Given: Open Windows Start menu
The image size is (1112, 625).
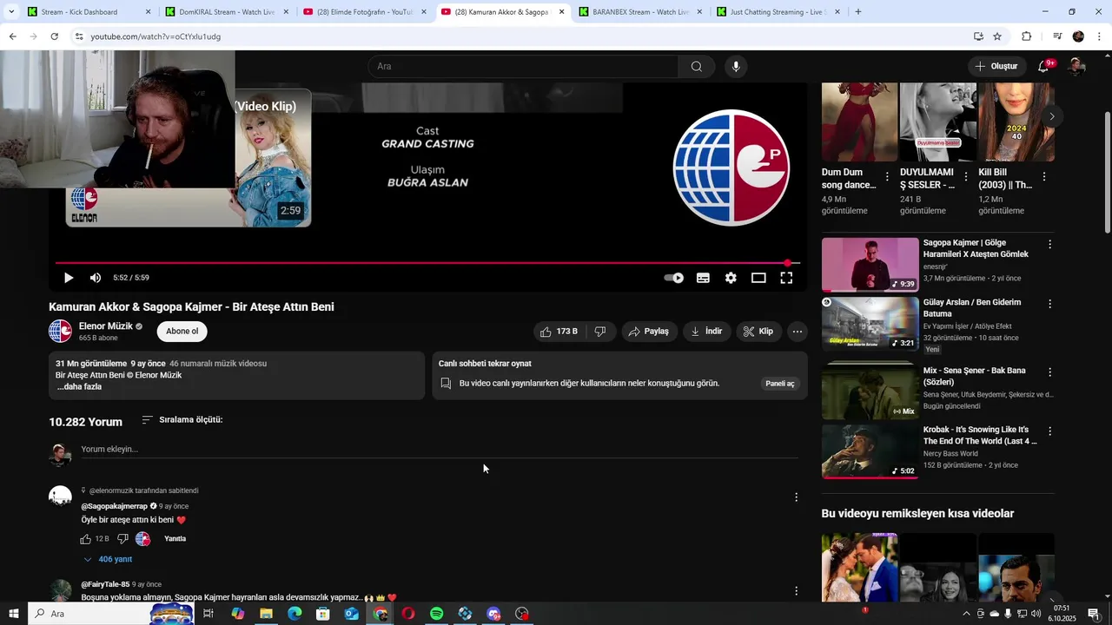Looking at the screenshot, I should 13,614.
